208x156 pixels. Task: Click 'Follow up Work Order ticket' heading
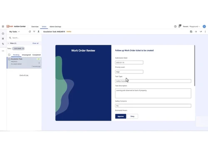(x=134, y=50)
